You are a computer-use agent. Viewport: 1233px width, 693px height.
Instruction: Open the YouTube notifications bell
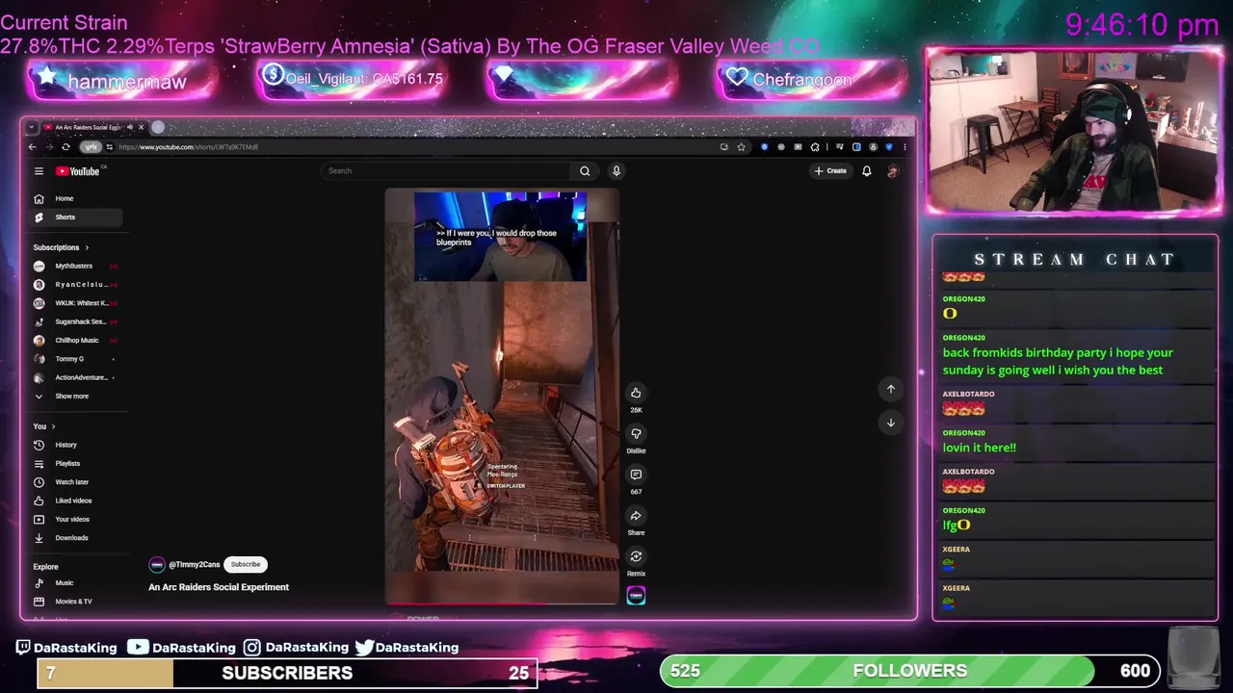pyautogui.click(x=866, y=171)
